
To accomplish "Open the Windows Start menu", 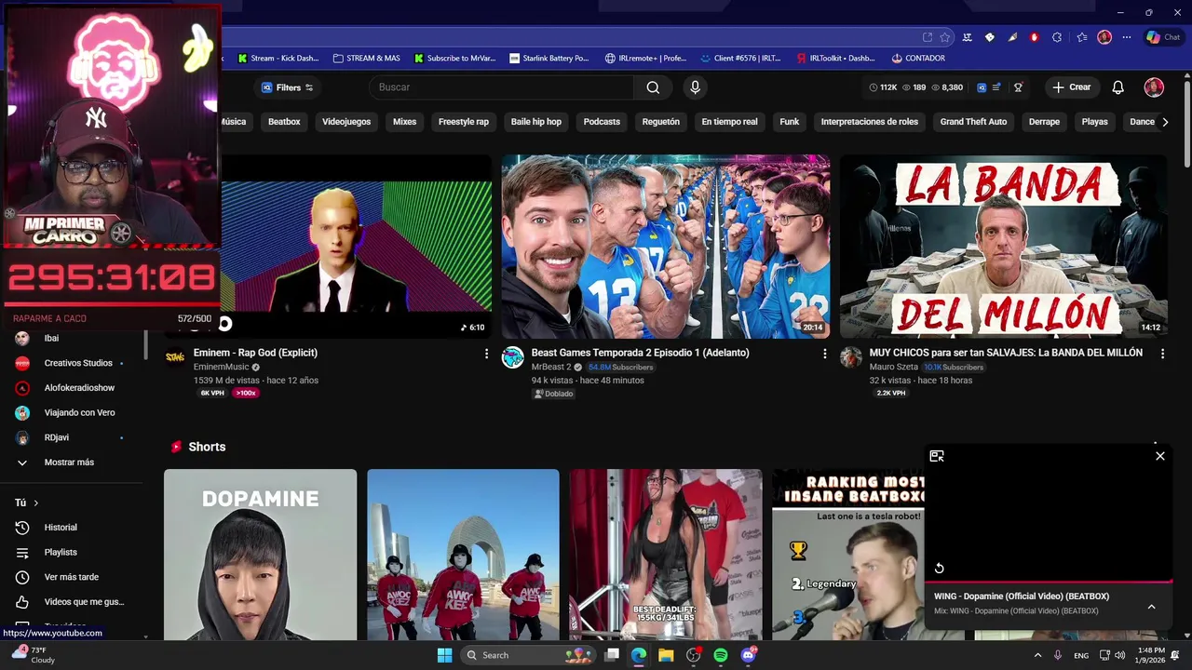I will point(444,655).
